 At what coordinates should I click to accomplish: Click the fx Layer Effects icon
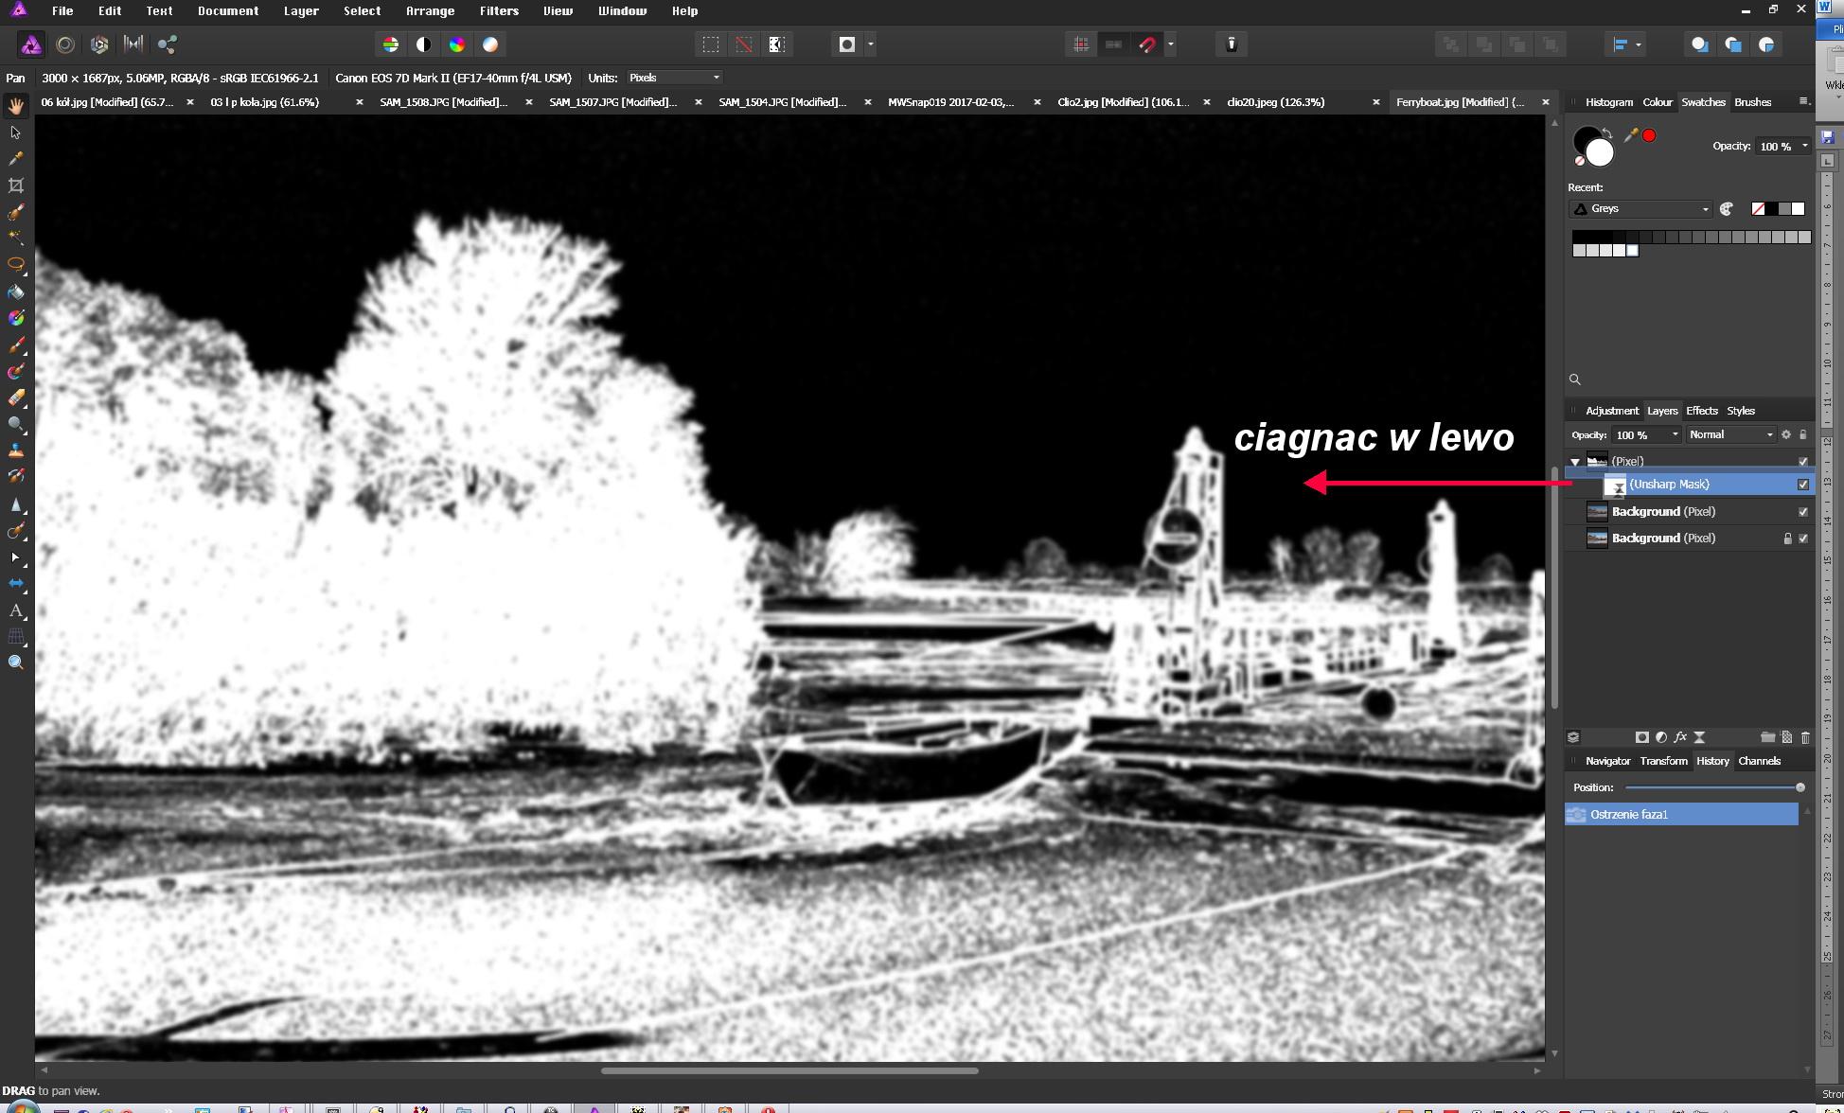tap(1680, 737)
